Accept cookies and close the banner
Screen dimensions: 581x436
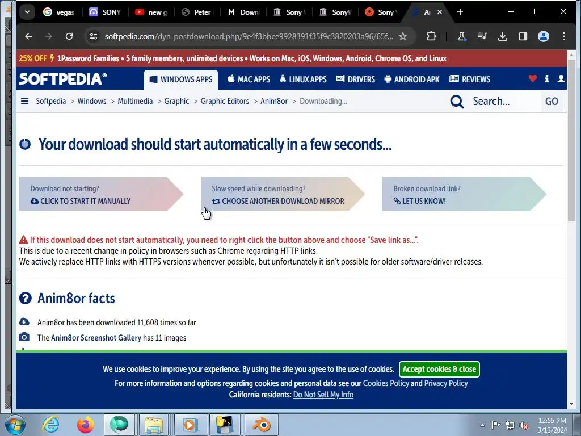point(439,369)
